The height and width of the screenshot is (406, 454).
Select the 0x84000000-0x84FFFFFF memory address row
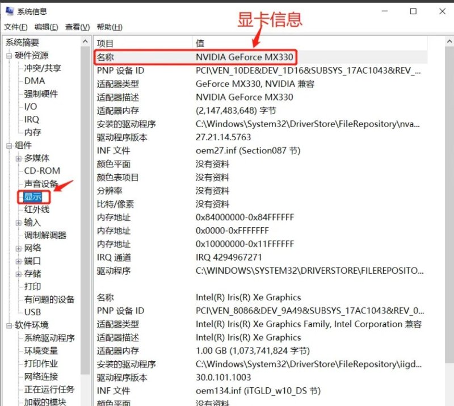coord(260,217)
